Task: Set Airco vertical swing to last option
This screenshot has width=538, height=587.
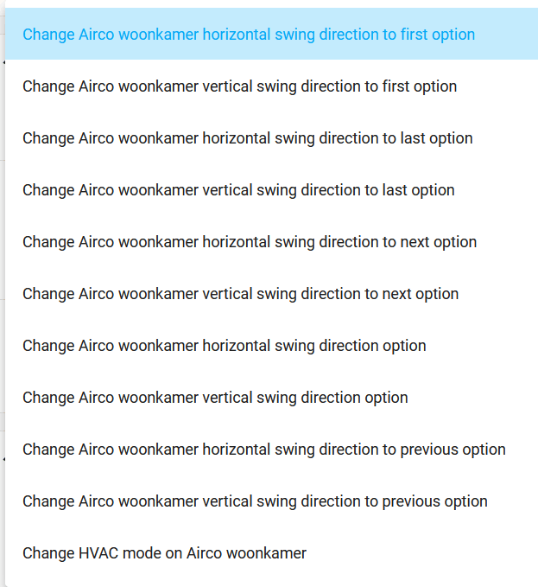Action: [271, 190]
